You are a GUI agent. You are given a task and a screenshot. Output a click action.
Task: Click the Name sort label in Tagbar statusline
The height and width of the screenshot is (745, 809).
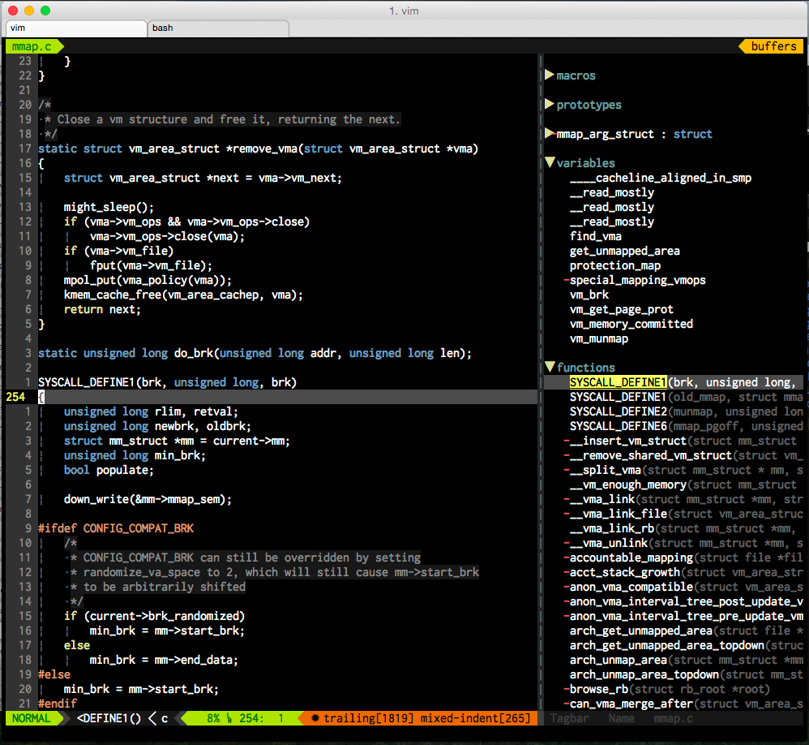621,719
